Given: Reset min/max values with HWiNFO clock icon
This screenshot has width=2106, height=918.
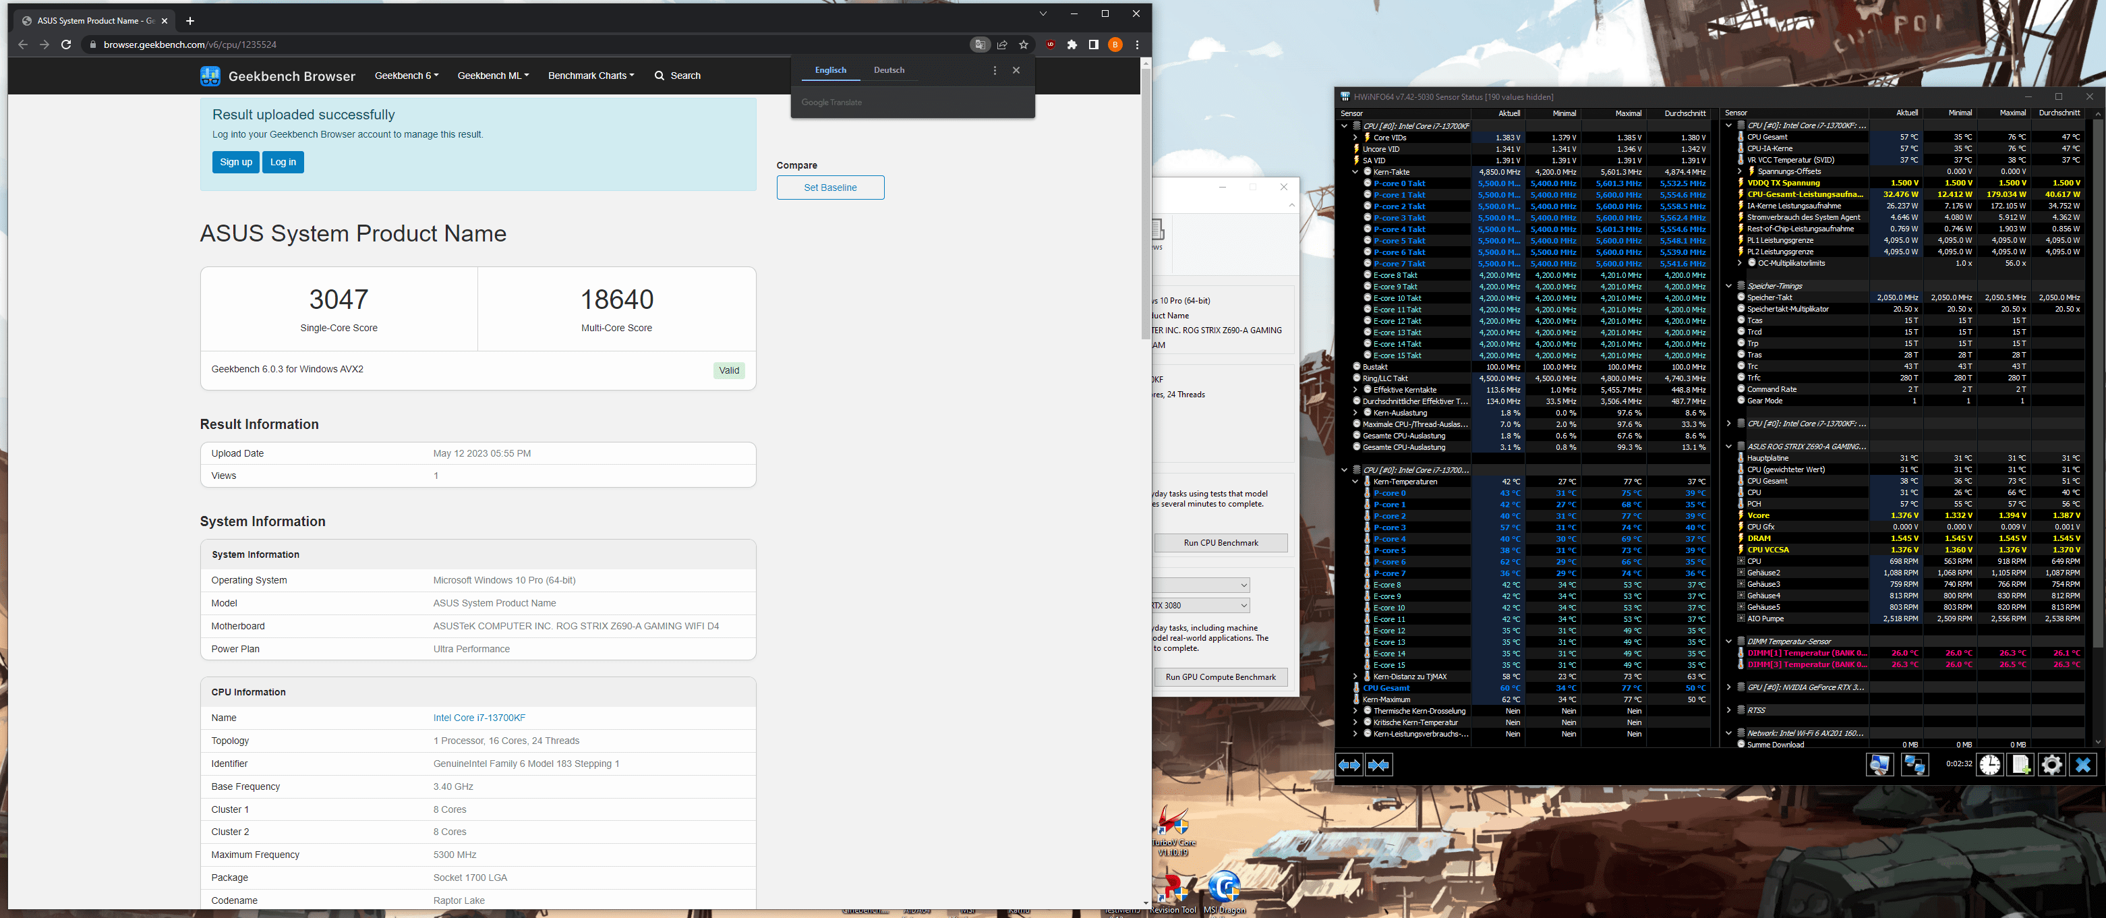Looking at the screenshot, I should (x=1990, y=765).
